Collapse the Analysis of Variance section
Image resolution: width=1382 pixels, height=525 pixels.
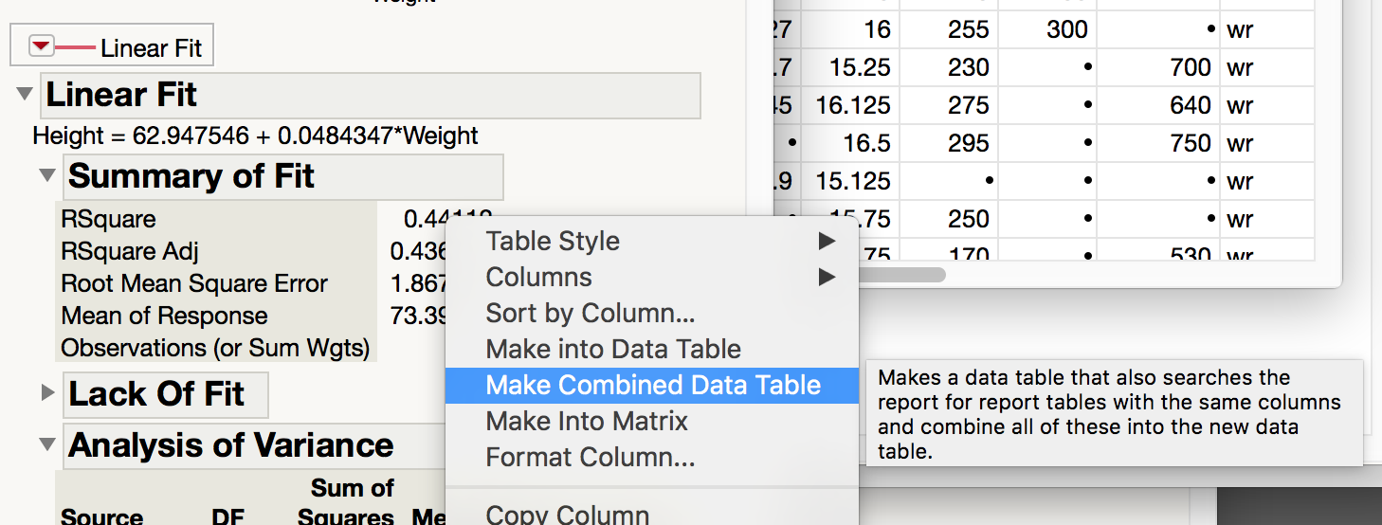point(47,444)
